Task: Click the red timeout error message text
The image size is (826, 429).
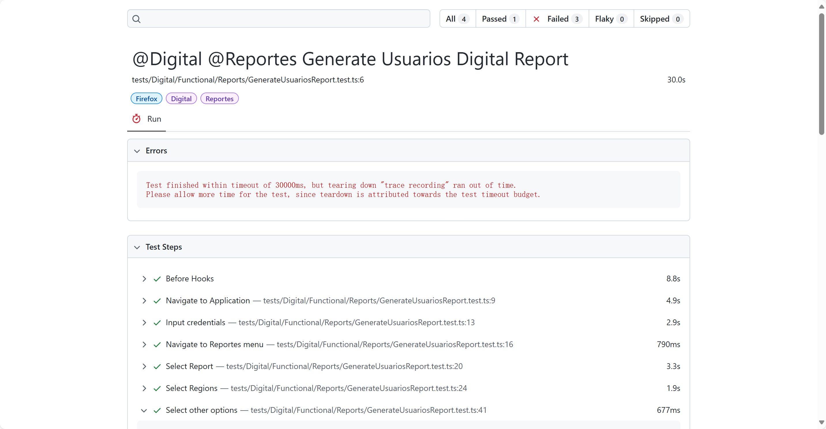Action: coord(343,189)
